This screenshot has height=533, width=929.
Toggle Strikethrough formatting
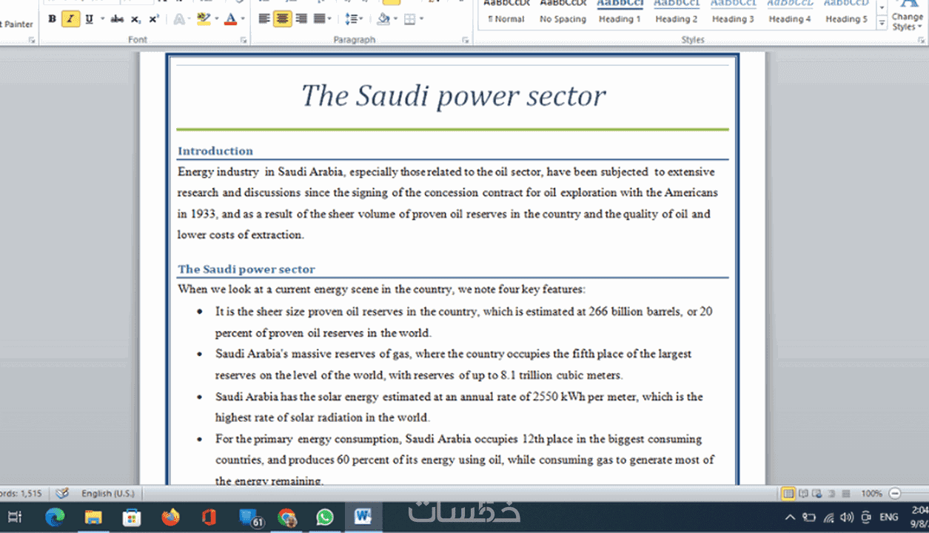click(117, 19)
